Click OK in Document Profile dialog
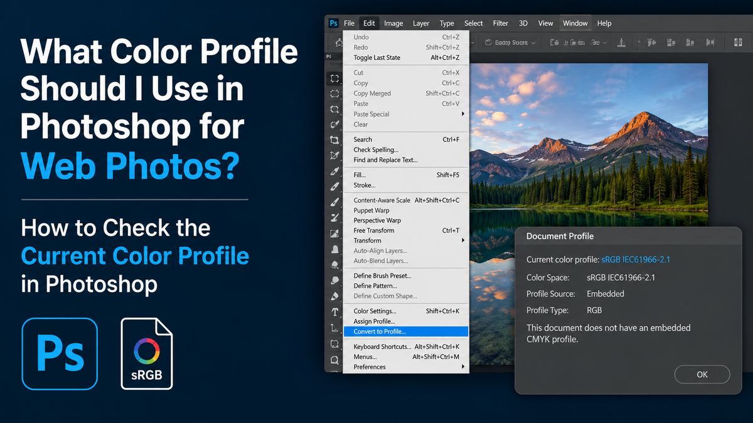753x423 pixels. coord(702,374)
